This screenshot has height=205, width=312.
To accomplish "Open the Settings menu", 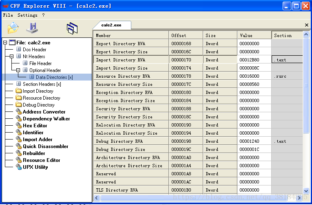I will pyautogui.click(x=27, y=15).
